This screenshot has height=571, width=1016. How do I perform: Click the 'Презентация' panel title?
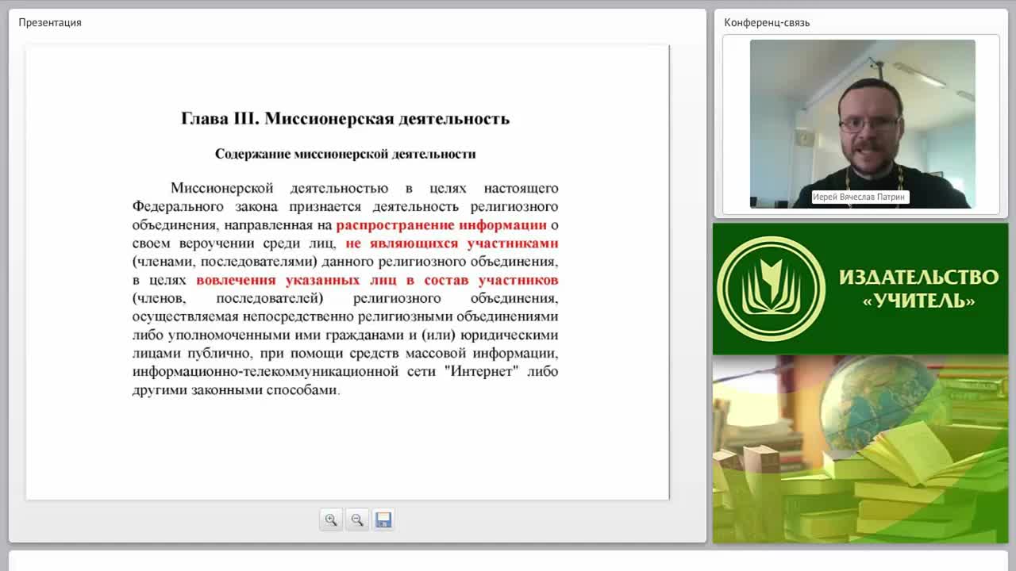[50, 22]
